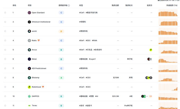Click the Metal logo icon
The height and width of the screenshot is (109, 180).
(29, 59)
